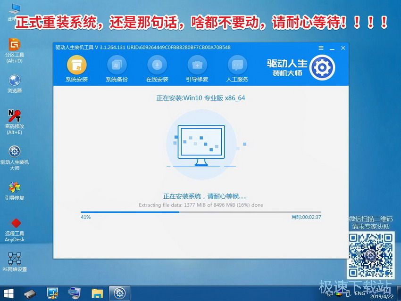Click the Extracting file data status text
Viewport: 401px width, 301px height.
(x=201, y=205)
